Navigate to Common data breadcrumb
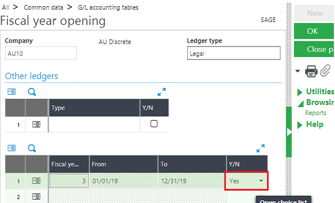 coord(43,7)
